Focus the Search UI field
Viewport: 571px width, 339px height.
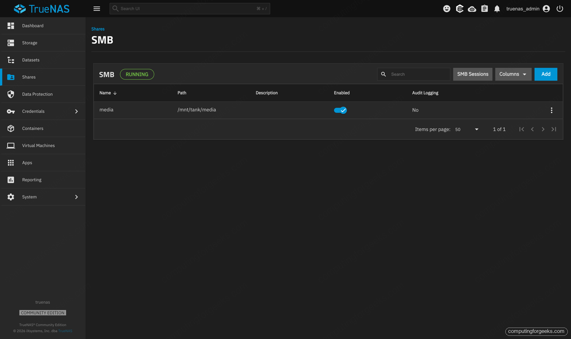point(190,9)
